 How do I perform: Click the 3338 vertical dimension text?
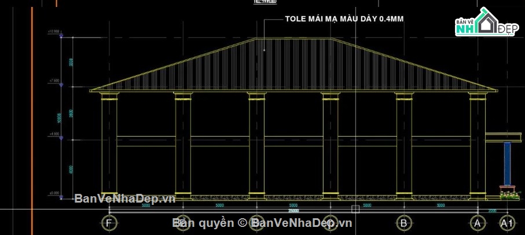tap(71, 63)
